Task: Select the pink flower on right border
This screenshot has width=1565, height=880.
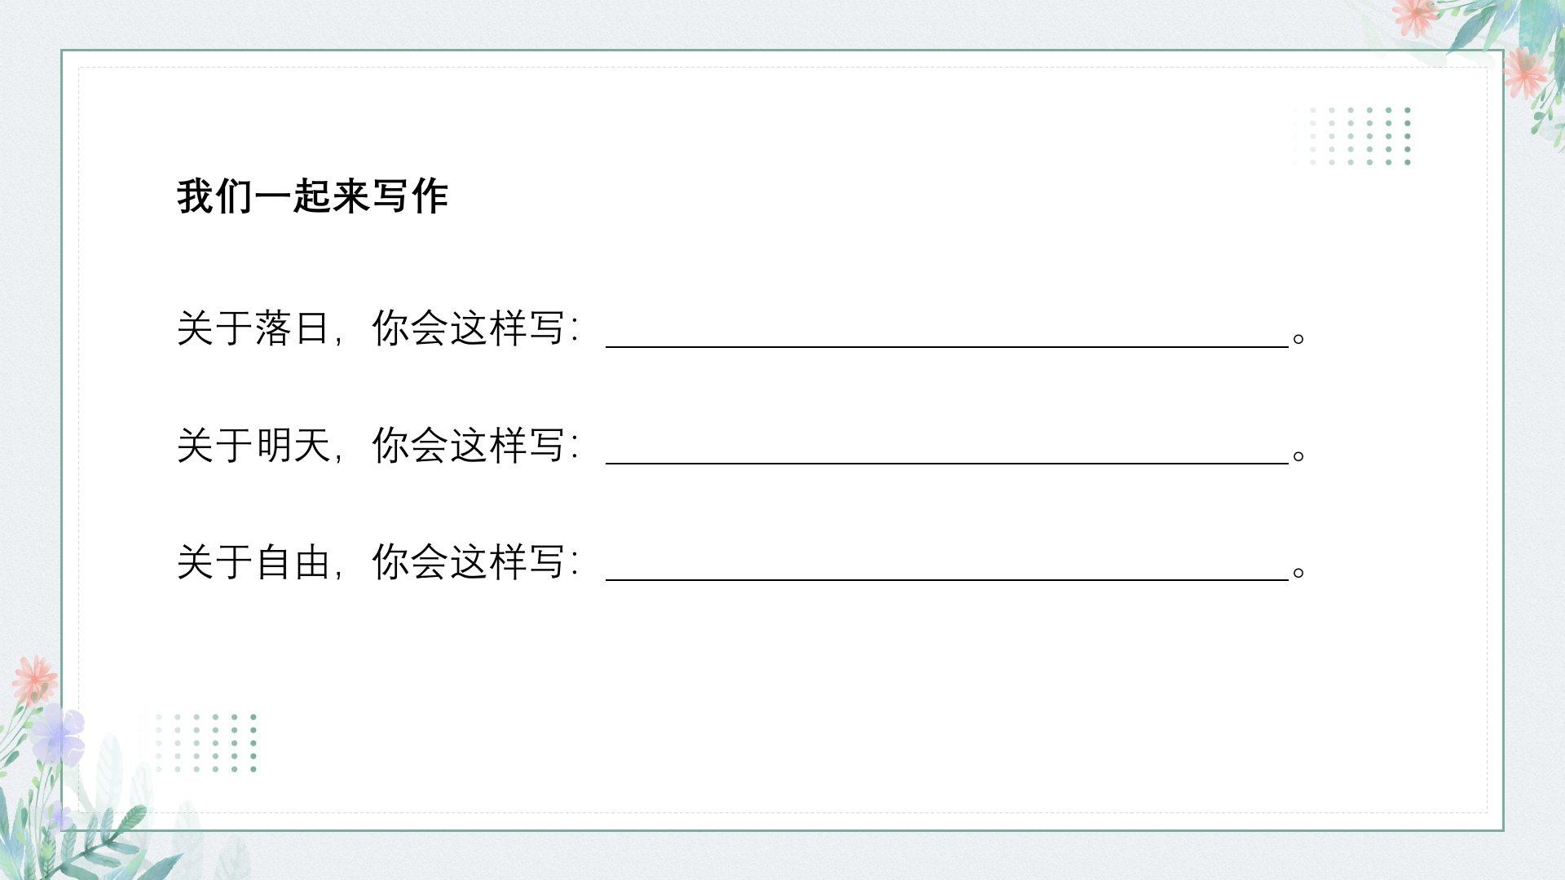Action: click(x=1524, y=72)
